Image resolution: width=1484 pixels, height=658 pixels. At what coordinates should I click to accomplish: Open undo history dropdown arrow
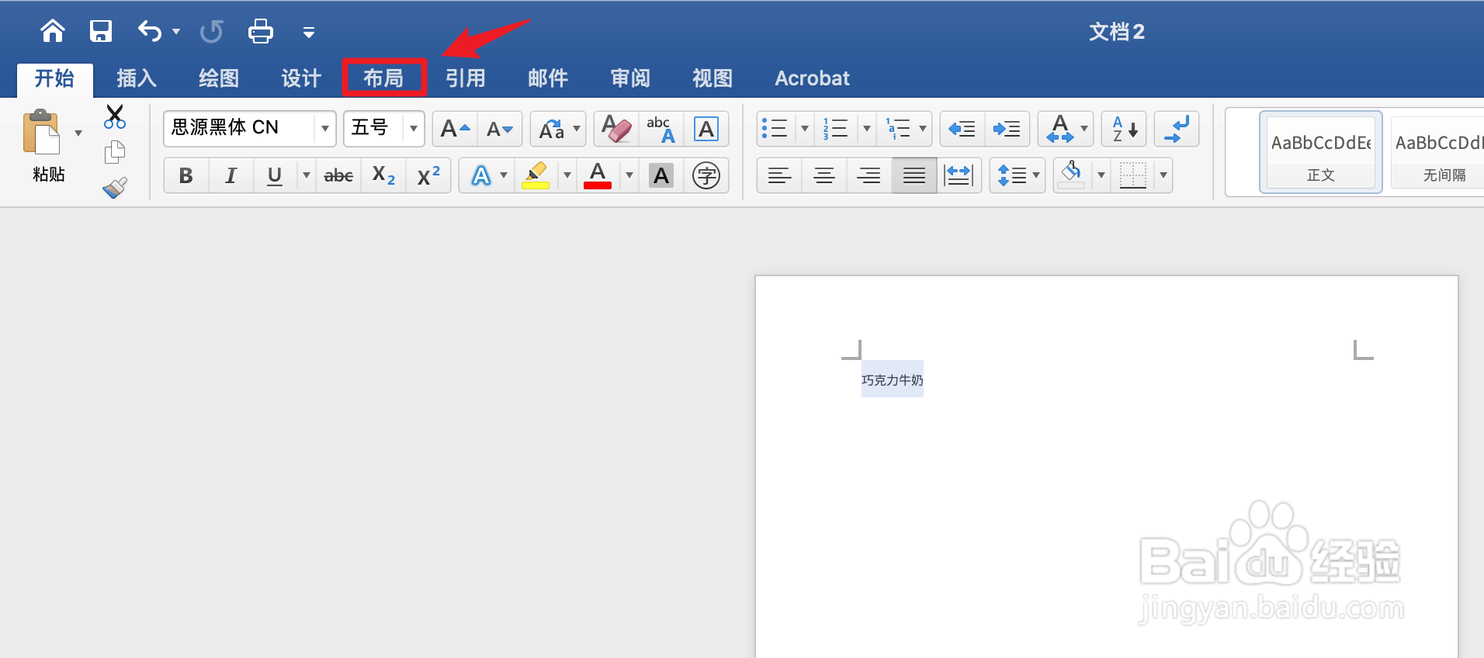(176, 32)
